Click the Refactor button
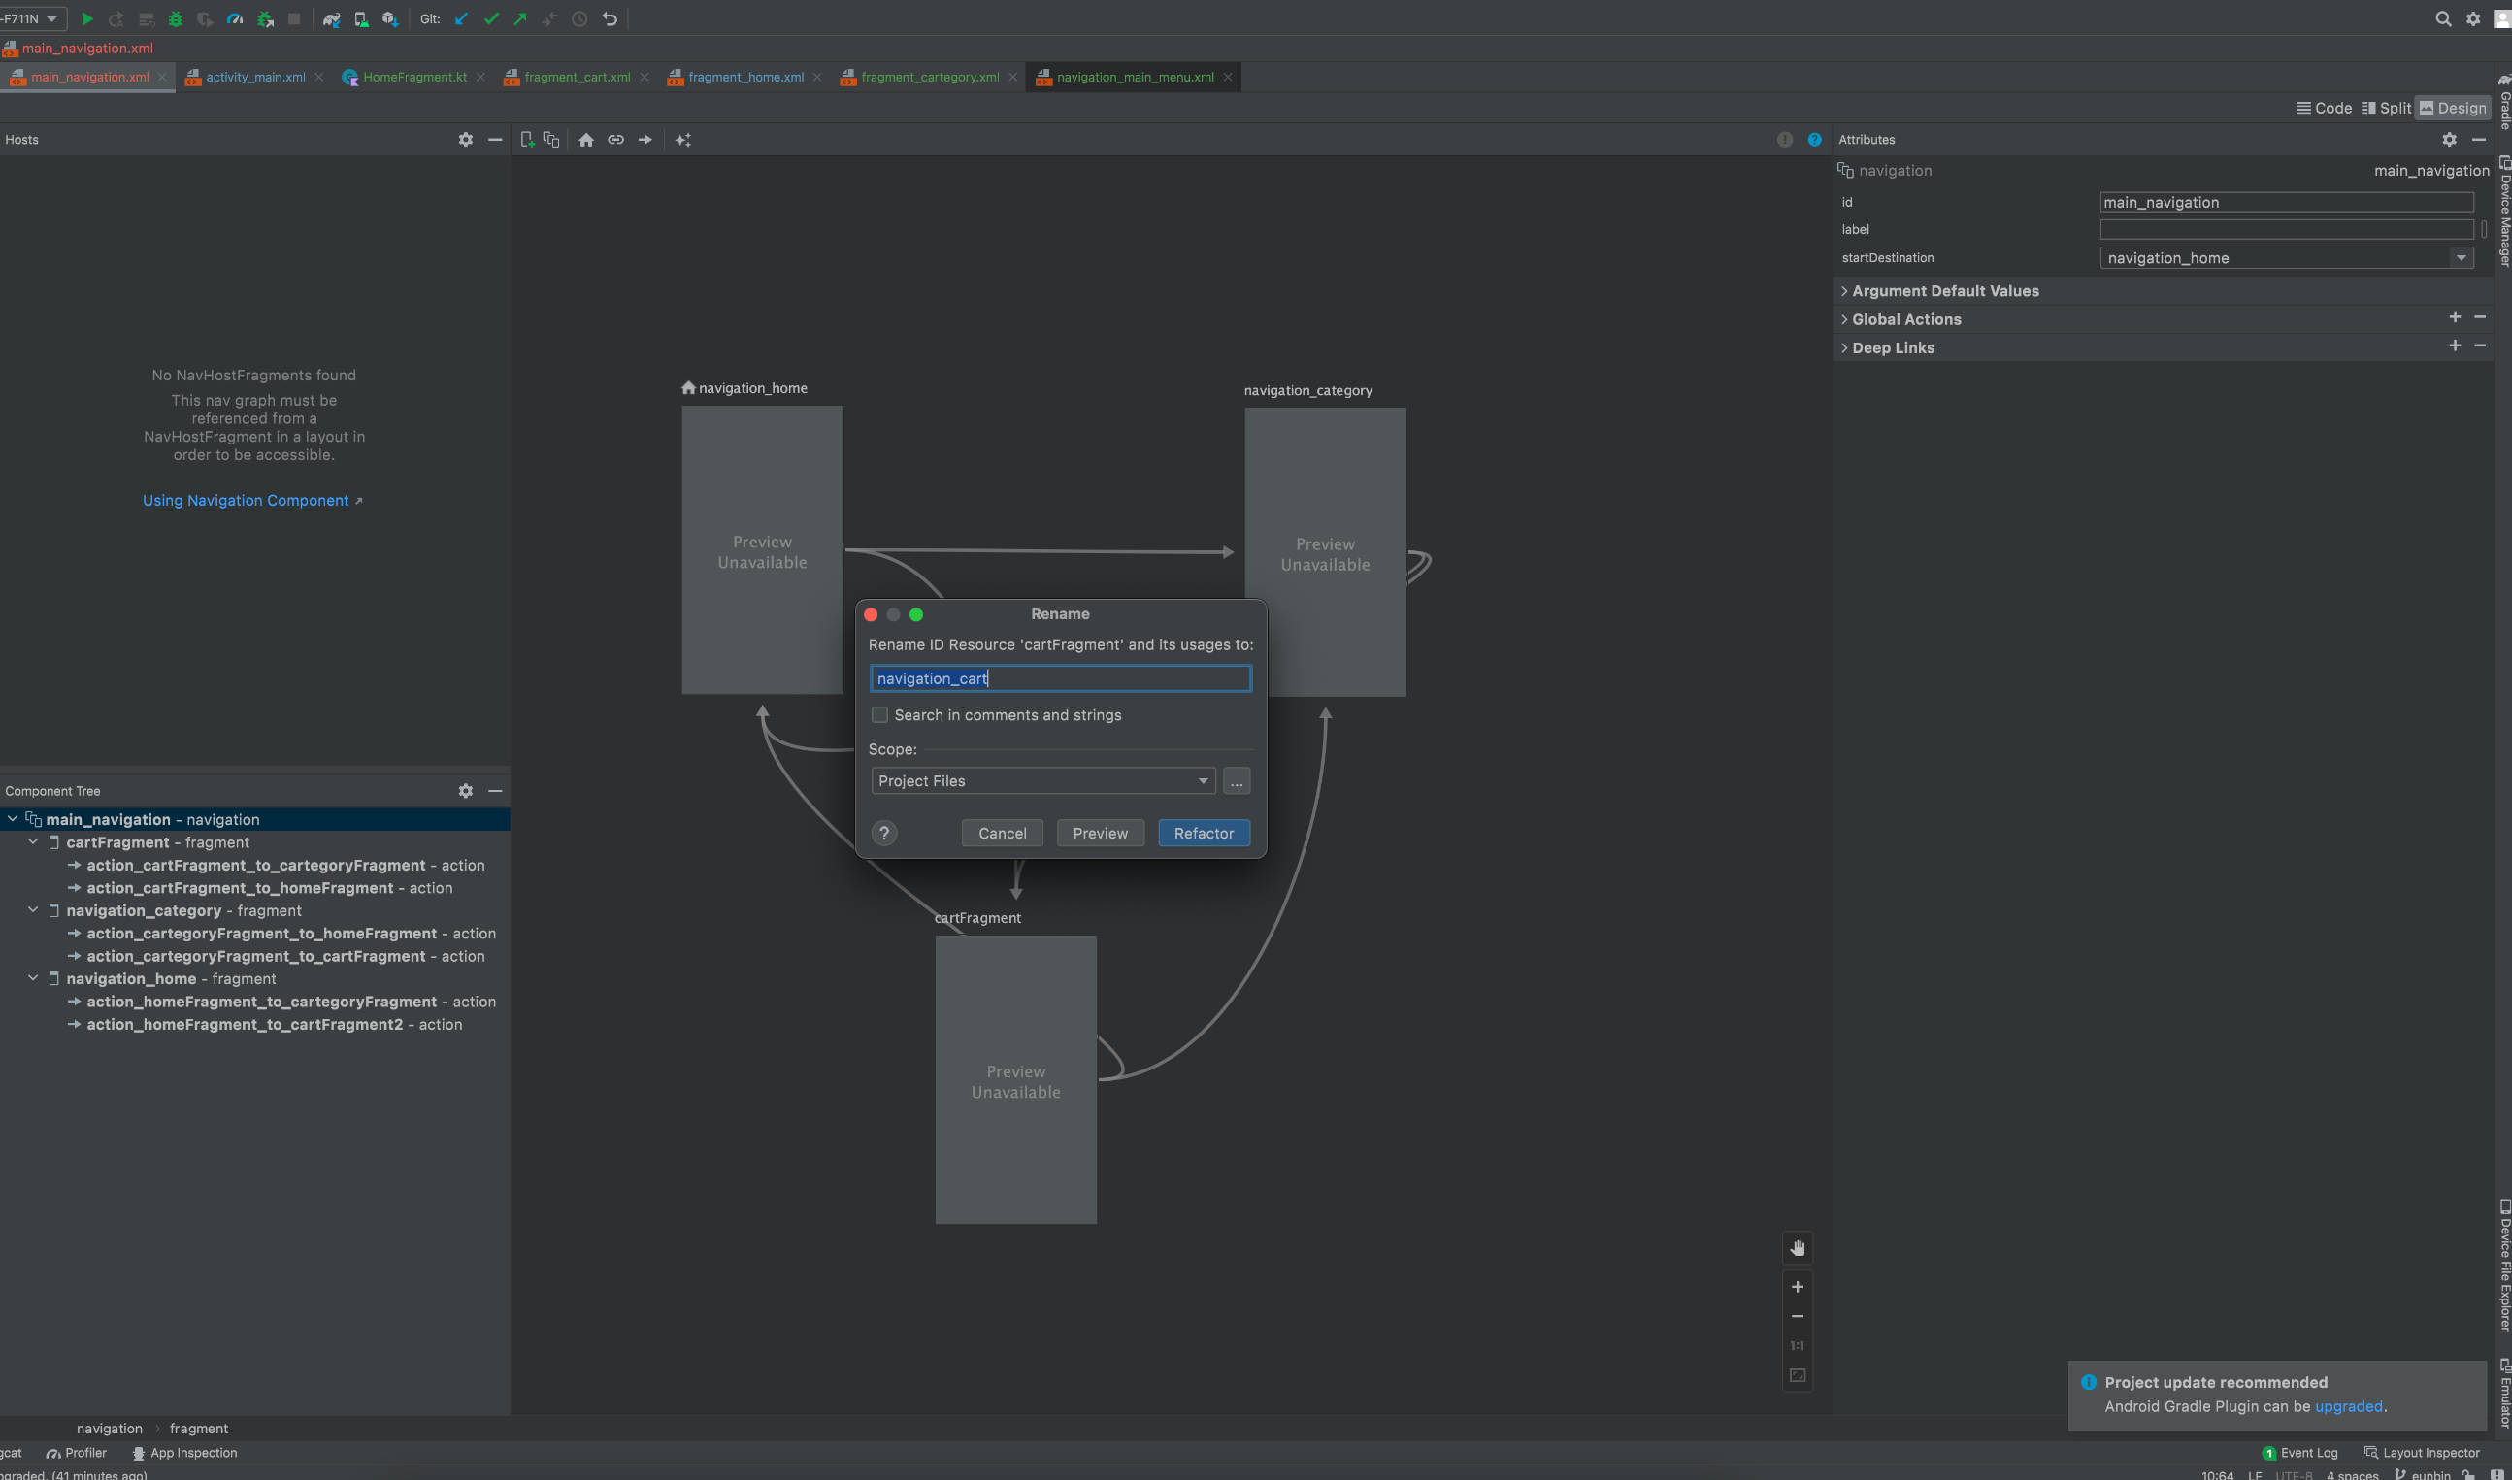 pyautogui.click(x=1203, y=833)
